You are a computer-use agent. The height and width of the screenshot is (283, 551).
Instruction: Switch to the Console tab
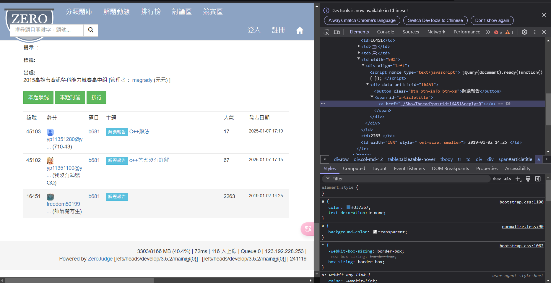tap(385, 32)
